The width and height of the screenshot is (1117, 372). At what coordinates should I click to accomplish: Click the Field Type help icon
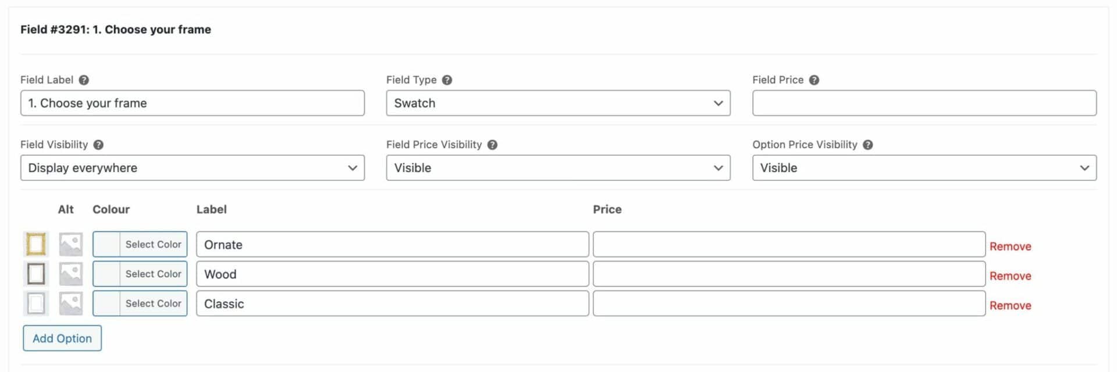click(447, 80)
